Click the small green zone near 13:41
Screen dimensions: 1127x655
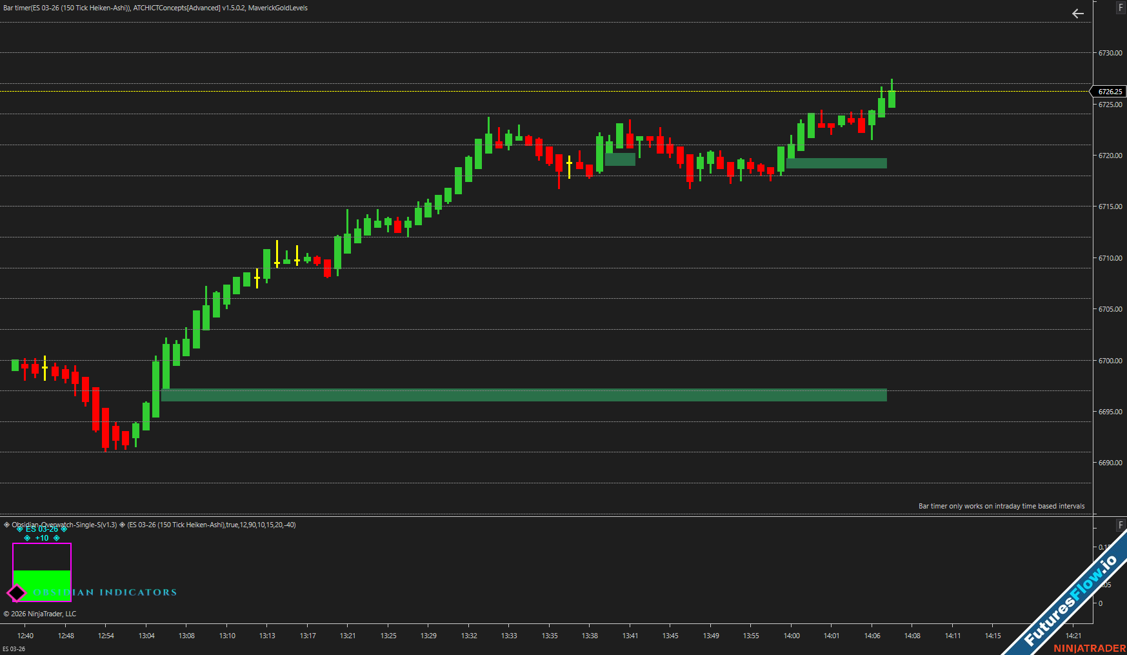[620, 159]
